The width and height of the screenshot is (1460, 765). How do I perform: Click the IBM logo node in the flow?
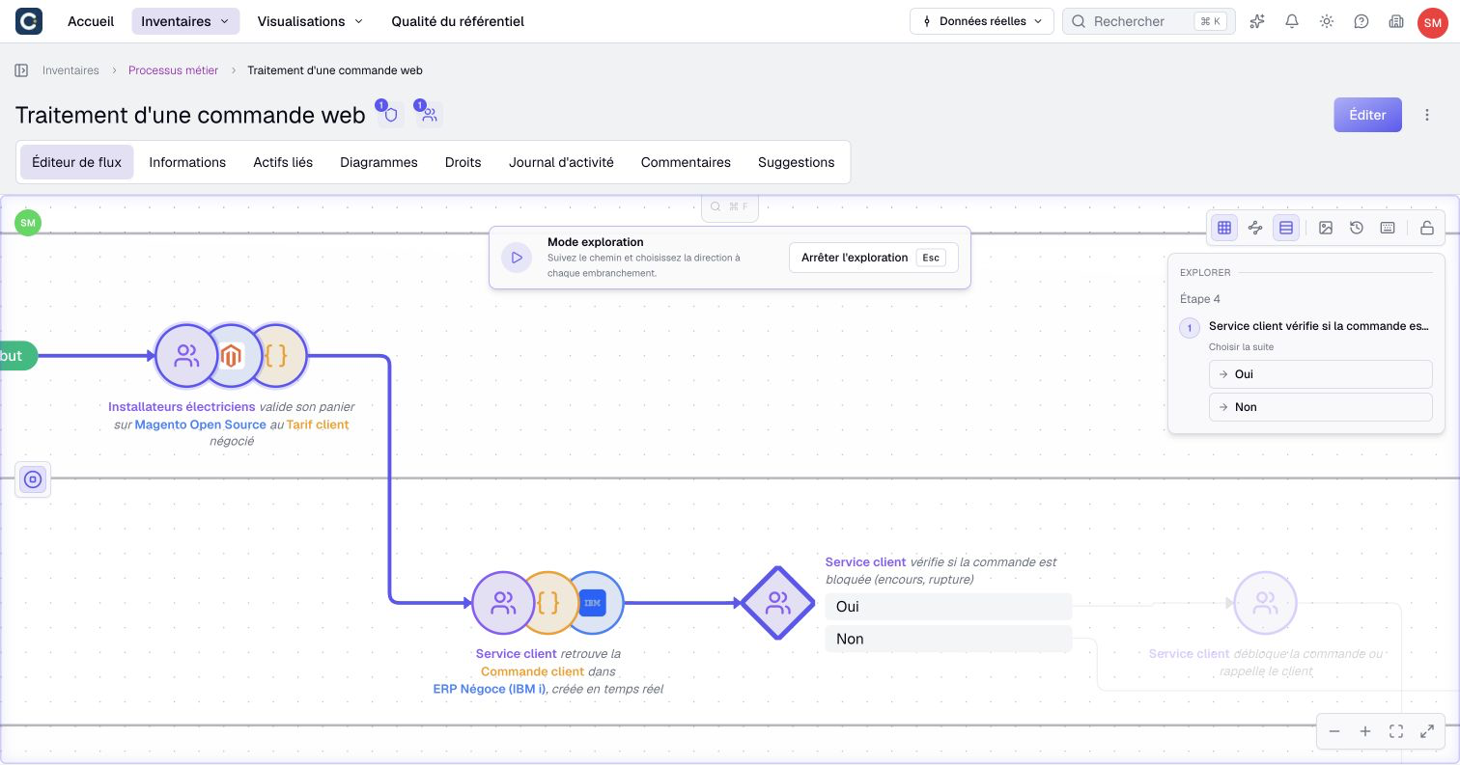tap(593, 604)
